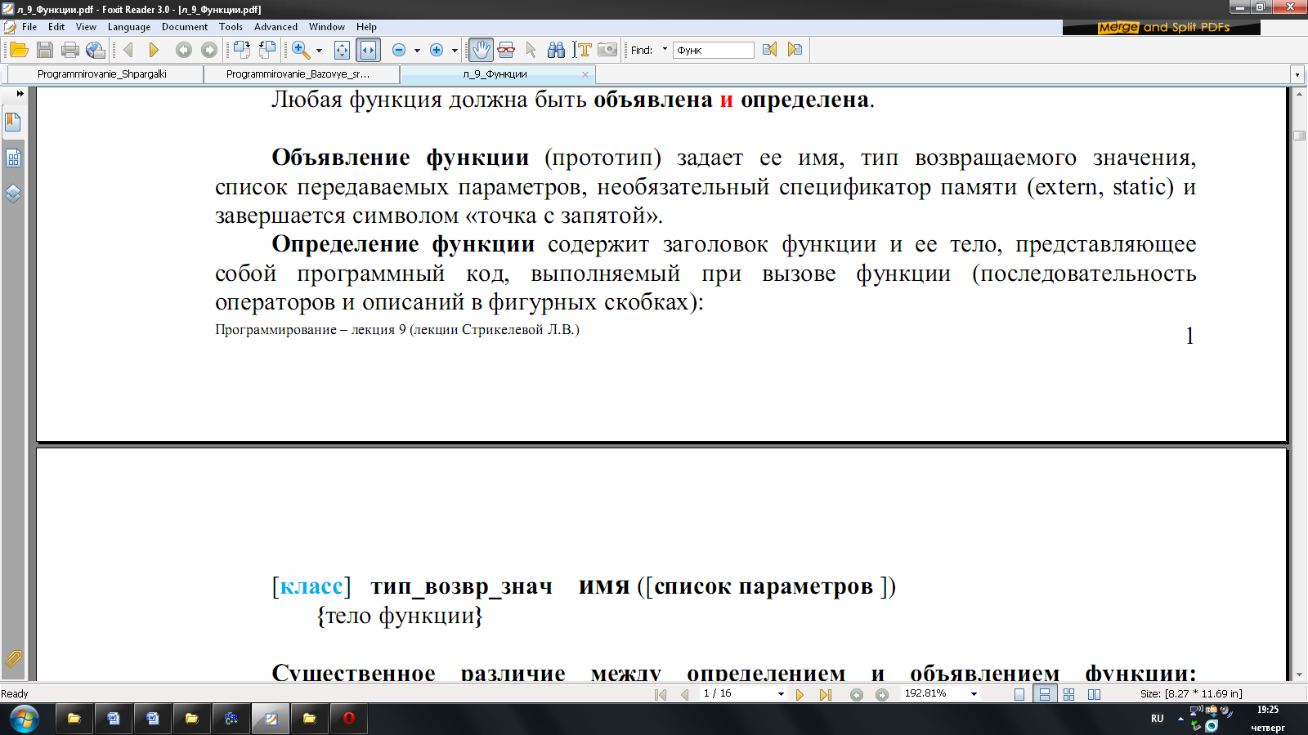Switch to Continuous Facing layout

1068,694
